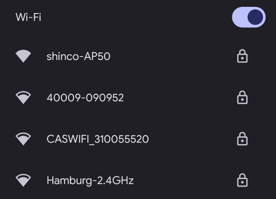Click the signal icon beside shinco-AP50
The image size is (276, 199).
[23, 56]
